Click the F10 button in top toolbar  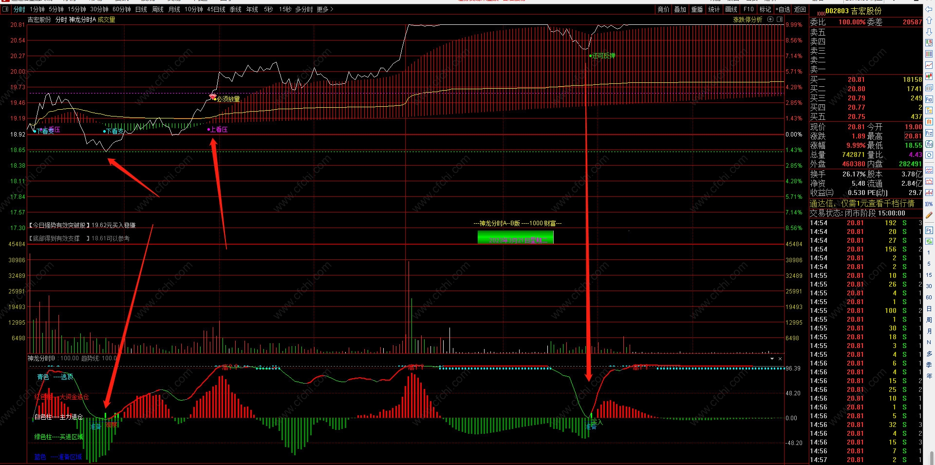tap(748, 9)
